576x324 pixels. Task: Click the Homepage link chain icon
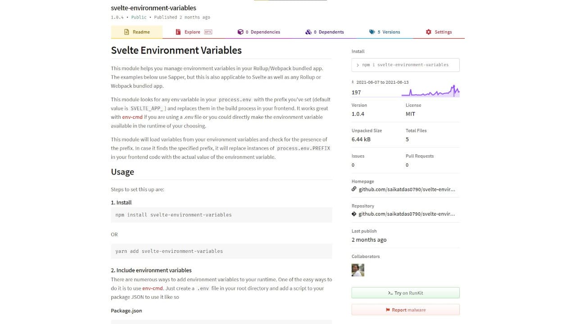click(354, 189)
